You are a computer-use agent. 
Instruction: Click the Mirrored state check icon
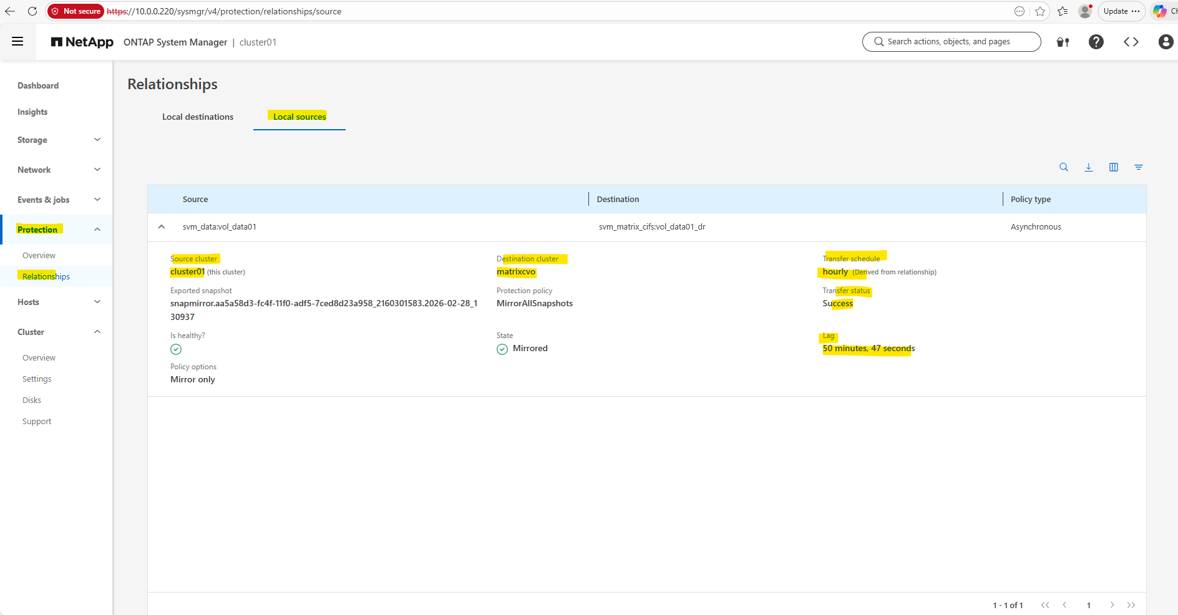pyautogui.click(x=502, y=349)
